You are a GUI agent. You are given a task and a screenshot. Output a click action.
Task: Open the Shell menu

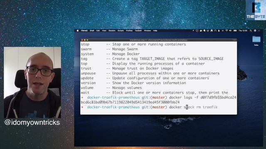click(x=92, y=31)
